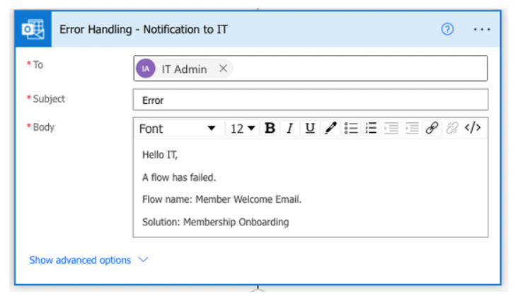The height and width of the screenshot is (308, 518).
Task: Open the text highlight color pen
Action: point(330,128)
